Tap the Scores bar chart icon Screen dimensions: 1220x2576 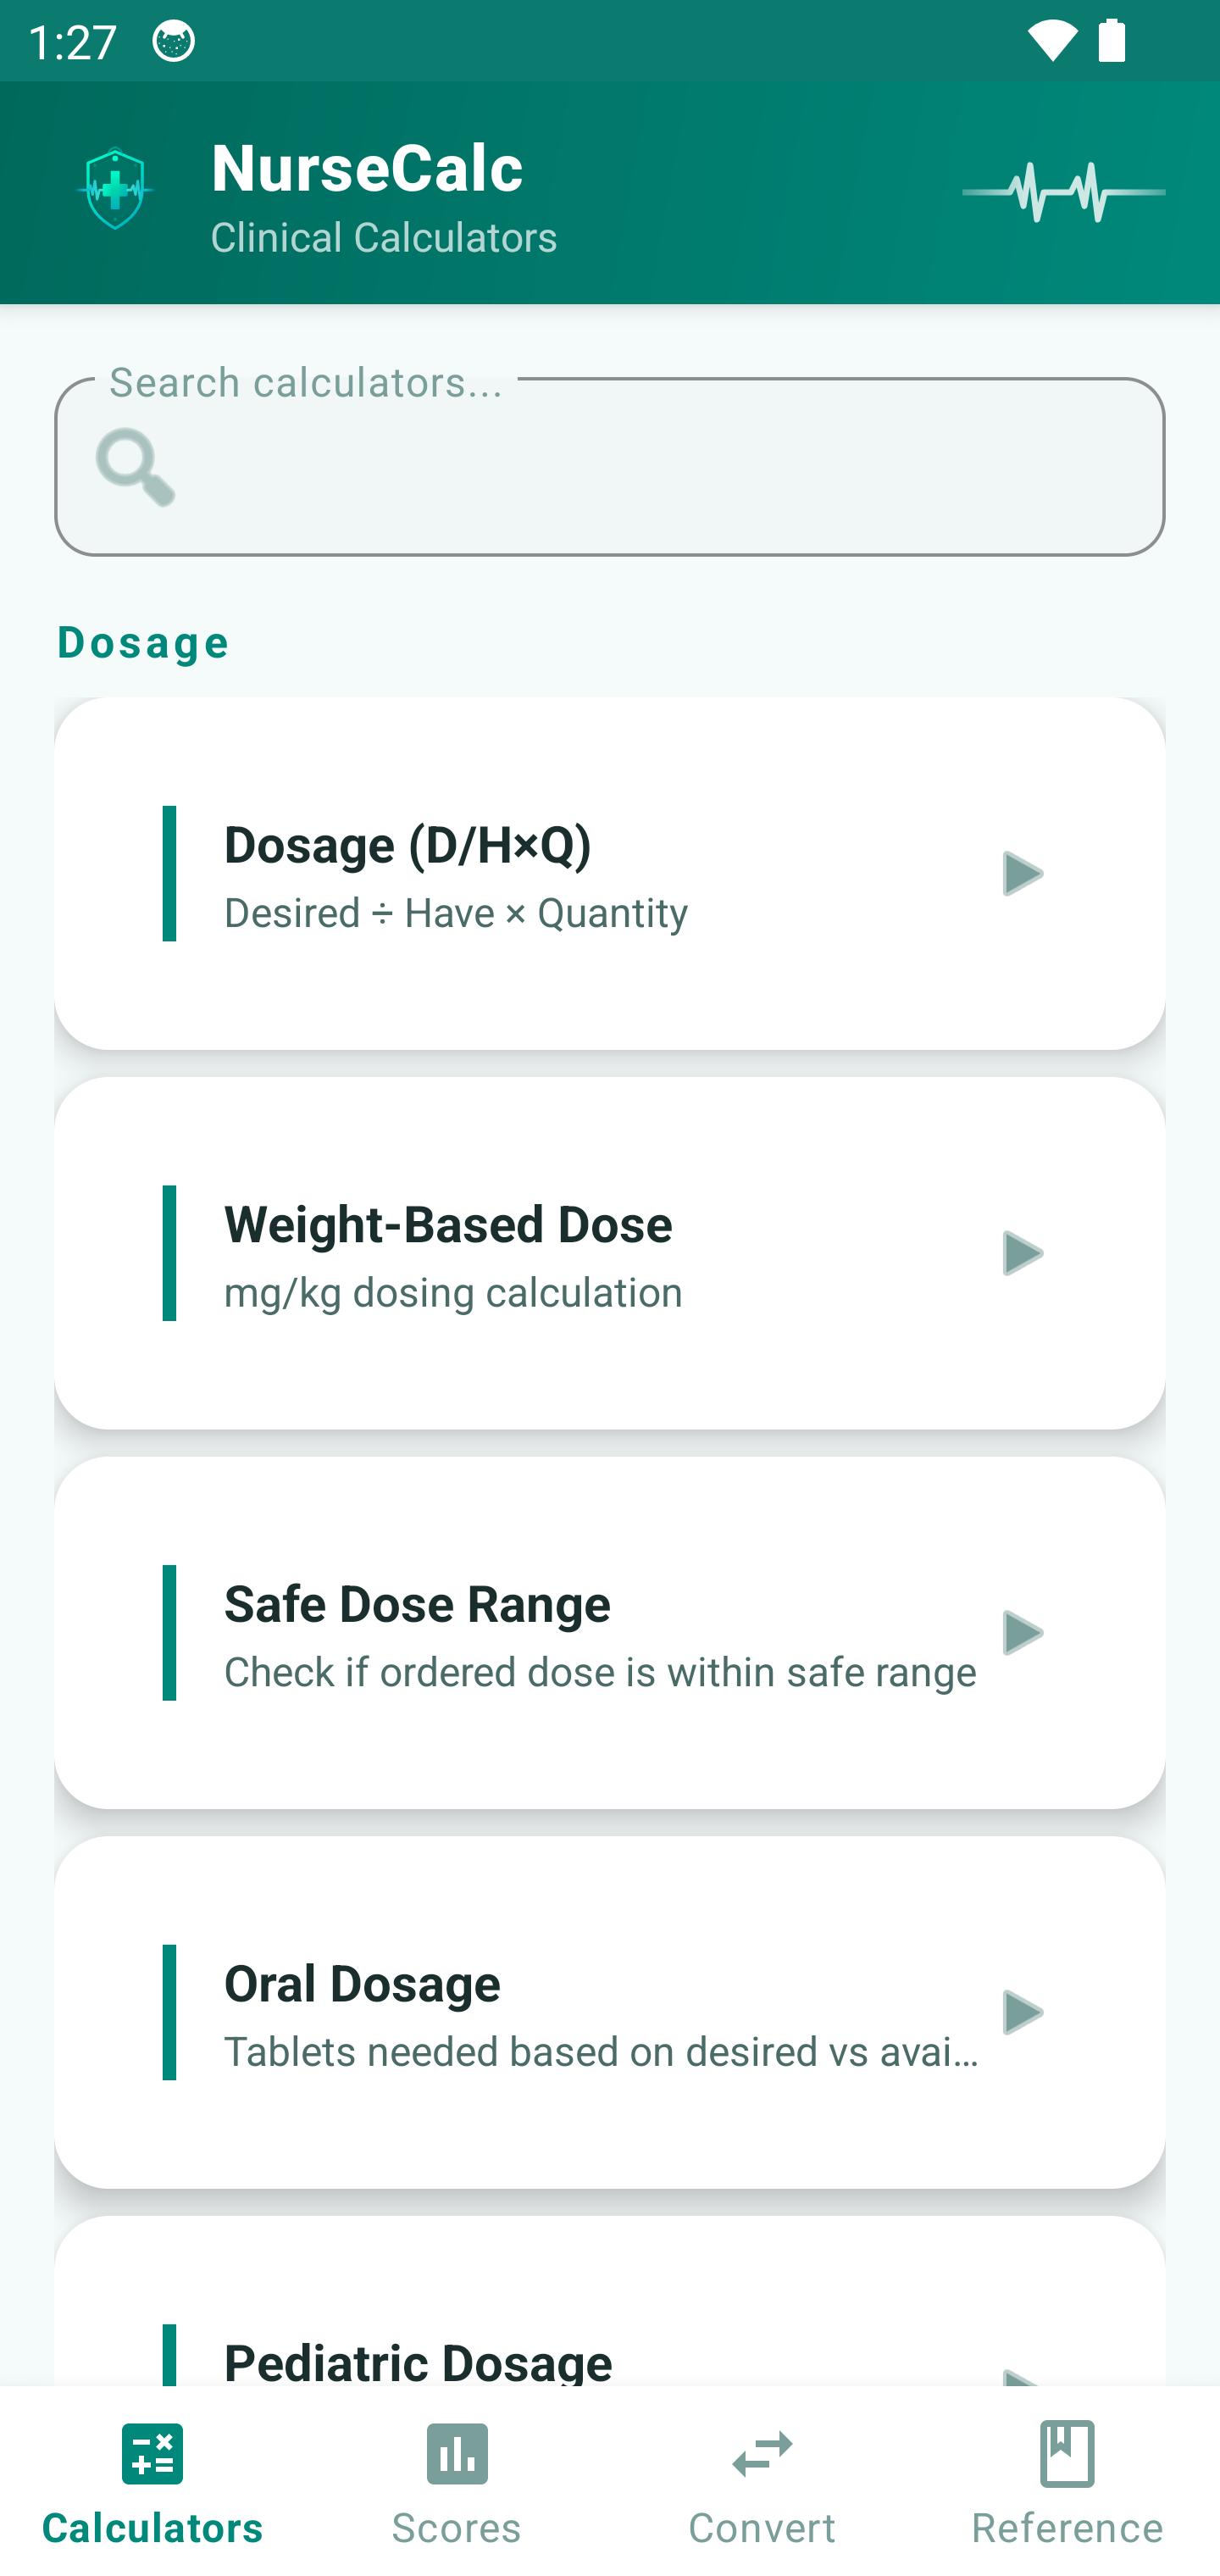click(457, 2453)
